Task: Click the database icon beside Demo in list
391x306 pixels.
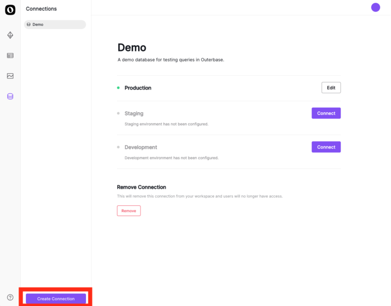Action: [29, 24]
